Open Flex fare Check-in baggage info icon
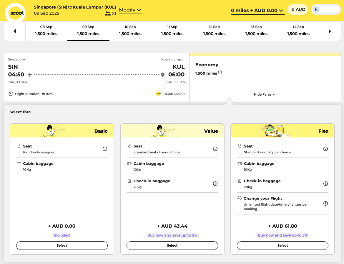The image size is (344, 264). pos(325,184)
